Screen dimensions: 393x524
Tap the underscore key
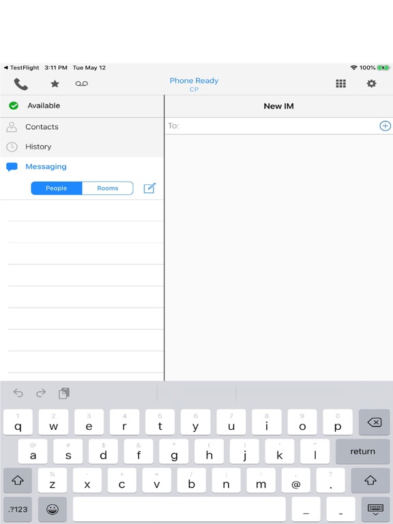306,509
